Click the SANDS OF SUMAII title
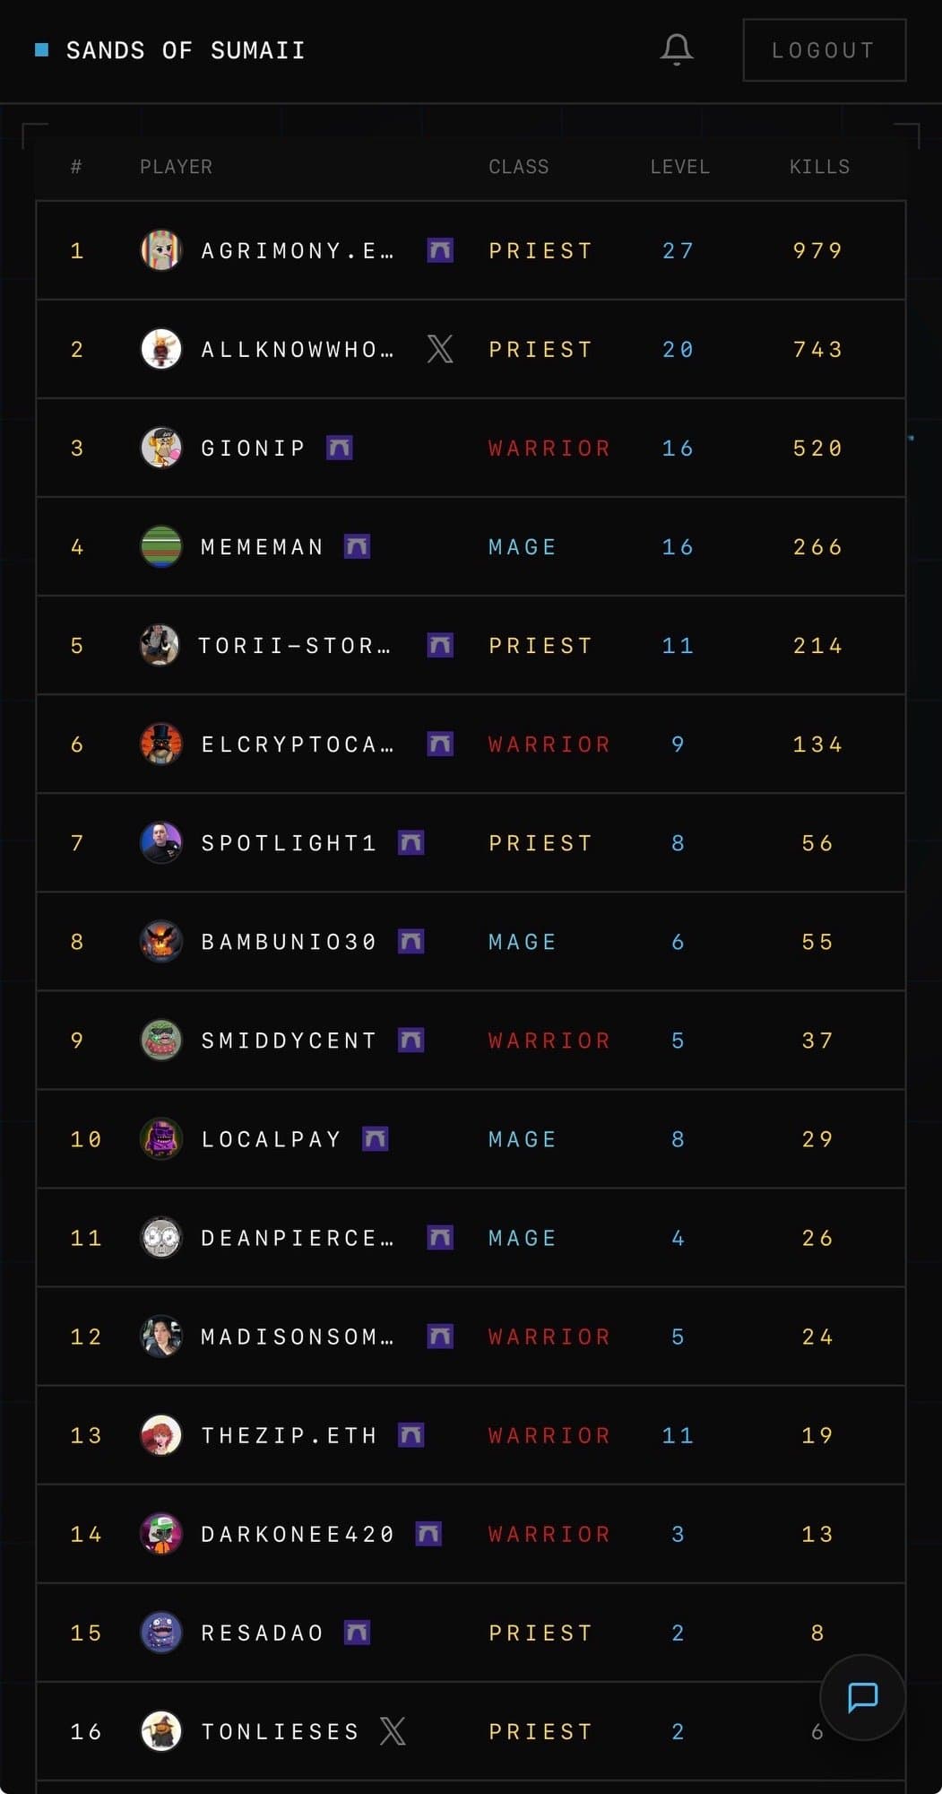This screenshot has width=942, height=1794. [186, 50]
